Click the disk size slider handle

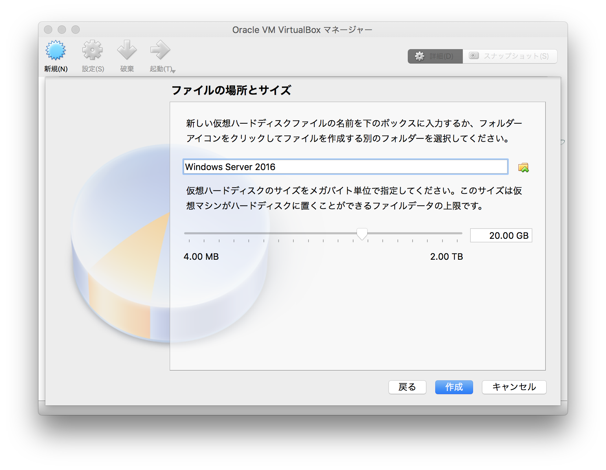coord(362,234)
